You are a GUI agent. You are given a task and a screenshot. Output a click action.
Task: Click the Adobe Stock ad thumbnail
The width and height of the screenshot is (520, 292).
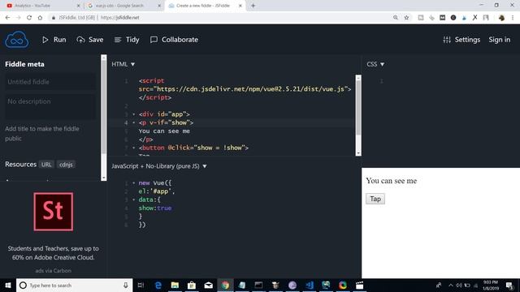54,212
